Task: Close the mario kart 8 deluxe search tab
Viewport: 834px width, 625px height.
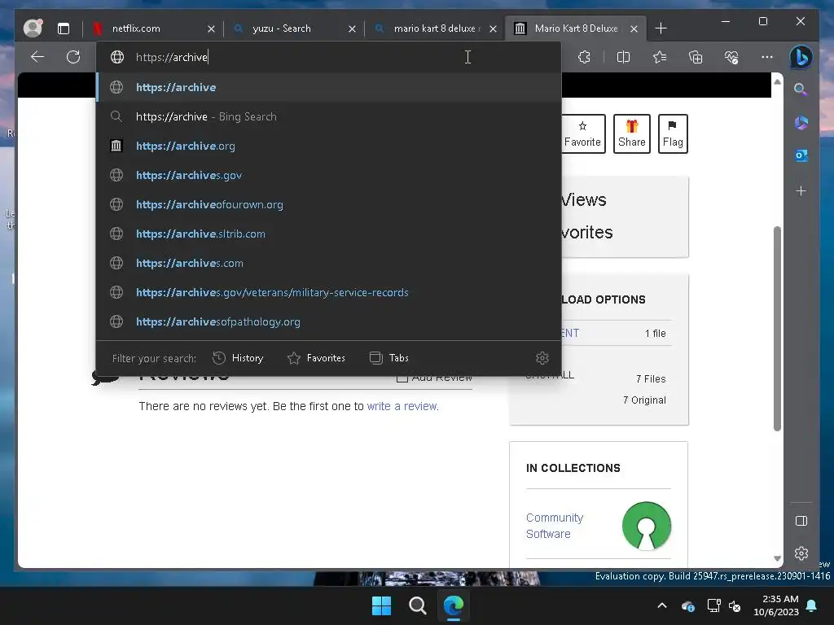Action: pos(493,28)
